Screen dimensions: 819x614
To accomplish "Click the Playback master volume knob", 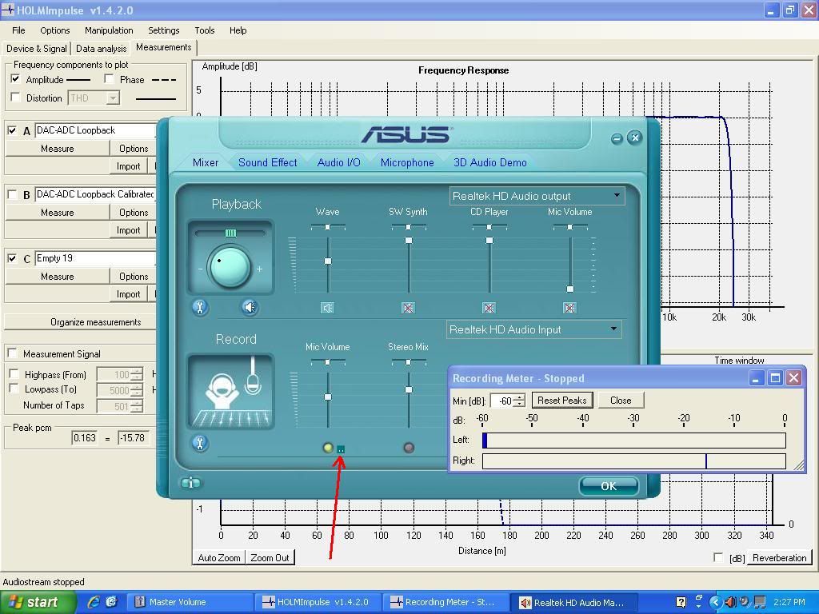I will [x=230, y=267].
